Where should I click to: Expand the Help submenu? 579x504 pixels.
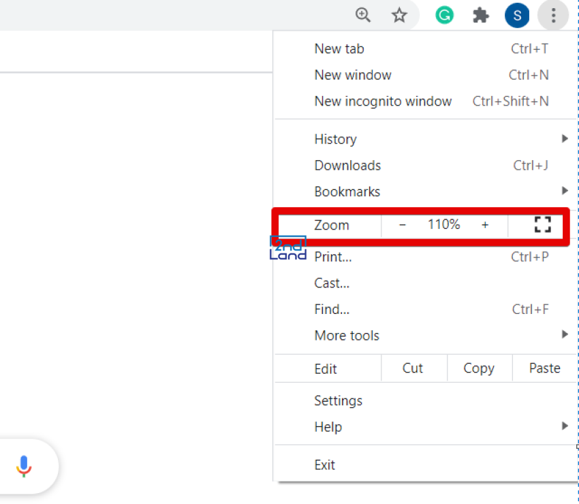pyautogui.click(x=426, y=427)
